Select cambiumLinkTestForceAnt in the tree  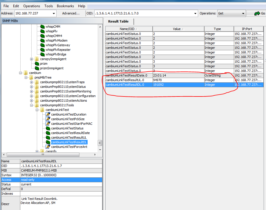pyautogui.click(x=69, y=147)
